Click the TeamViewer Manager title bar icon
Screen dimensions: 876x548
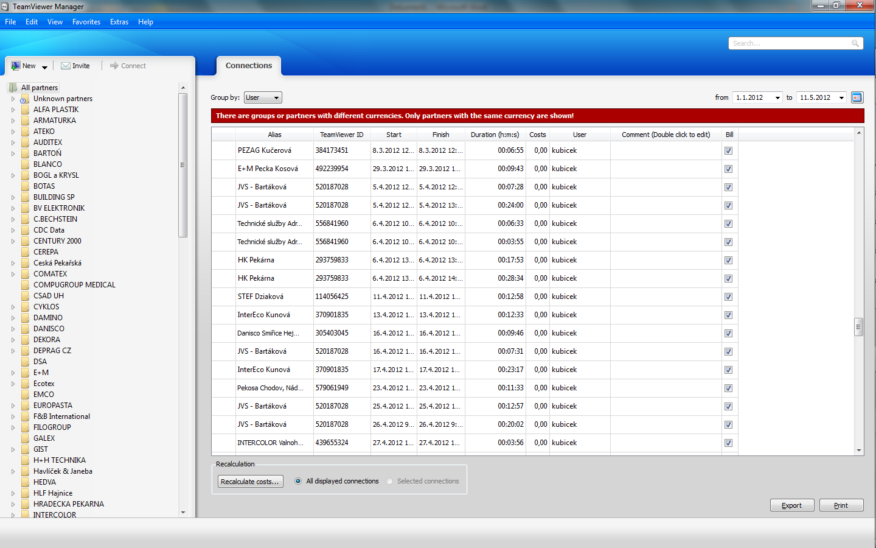(5, 7)
